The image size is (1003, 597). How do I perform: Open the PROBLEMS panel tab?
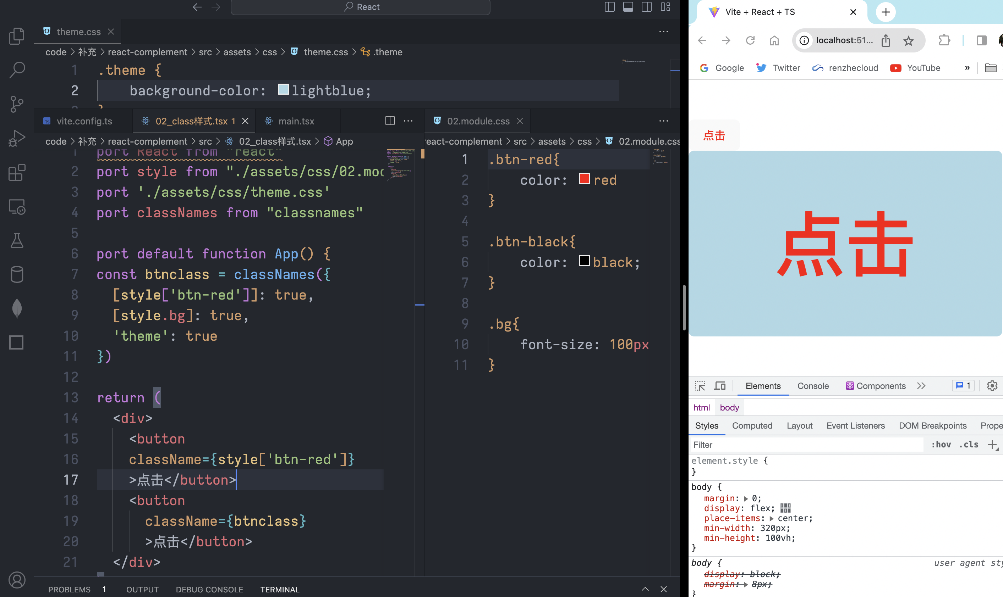69,589
